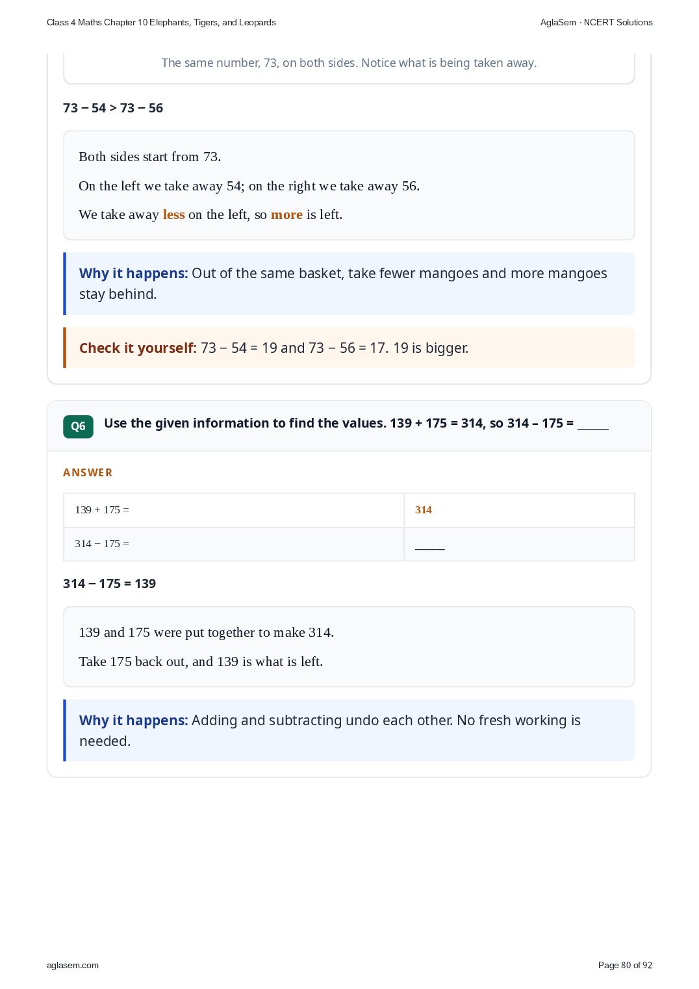Click the bold '314 − 175 = 139' line
The image size is (699, 989).
[109, 584]
